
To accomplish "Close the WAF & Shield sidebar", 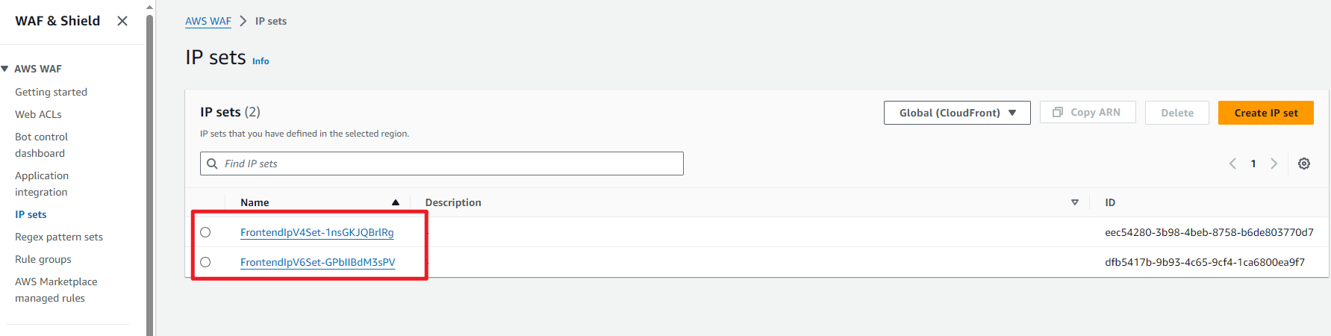I will pos(122,21).
